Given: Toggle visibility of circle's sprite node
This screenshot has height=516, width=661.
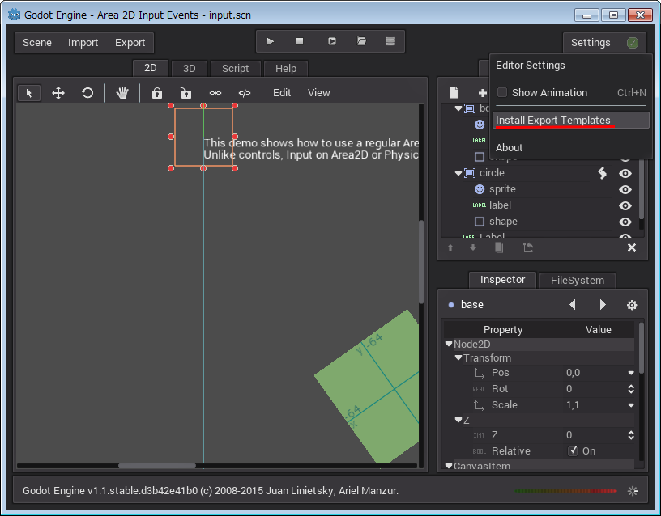Looking at the screenshot, I should tap(625, 190).
